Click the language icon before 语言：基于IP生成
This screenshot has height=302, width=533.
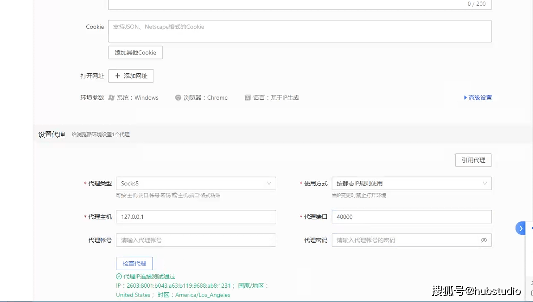(247, 97)
